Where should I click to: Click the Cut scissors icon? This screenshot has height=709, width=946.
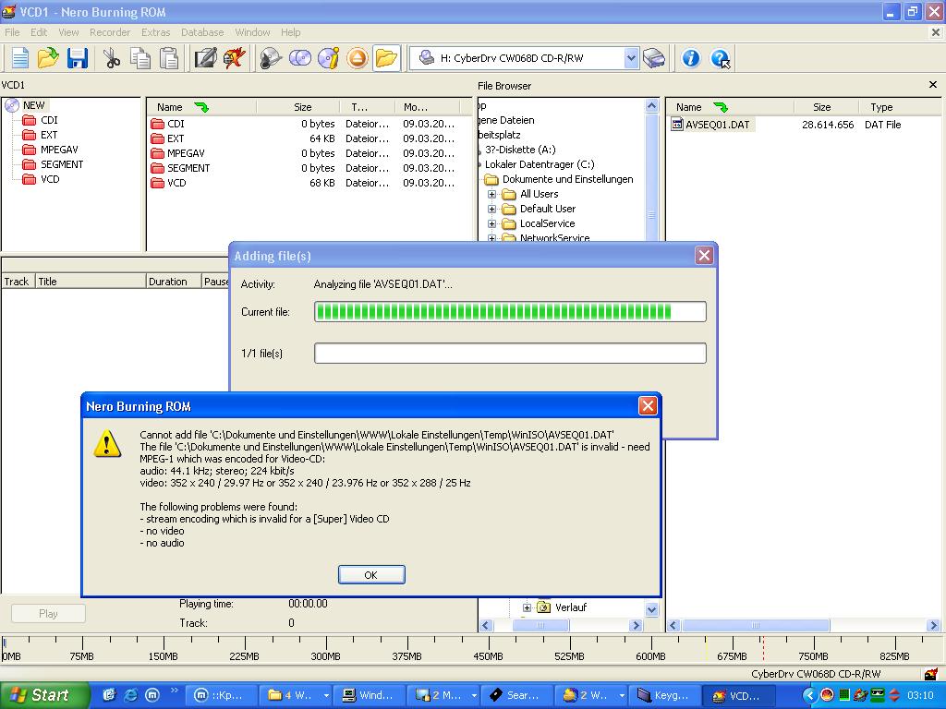112,58
